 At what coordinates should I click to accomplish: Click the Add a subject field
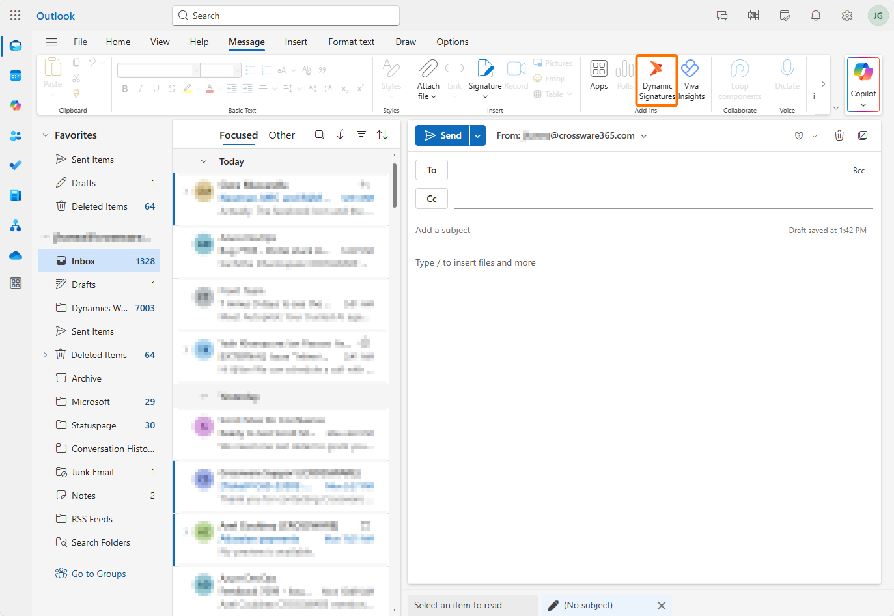pos(586,231)
